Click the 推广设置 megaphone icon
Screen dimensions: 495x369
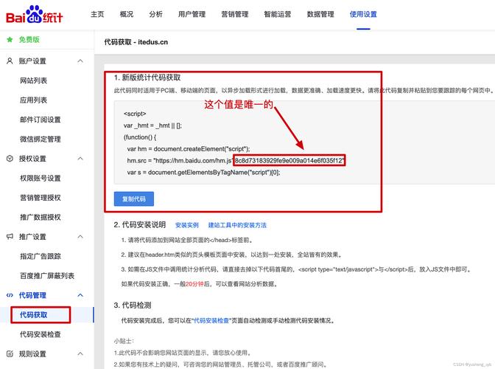10,236
